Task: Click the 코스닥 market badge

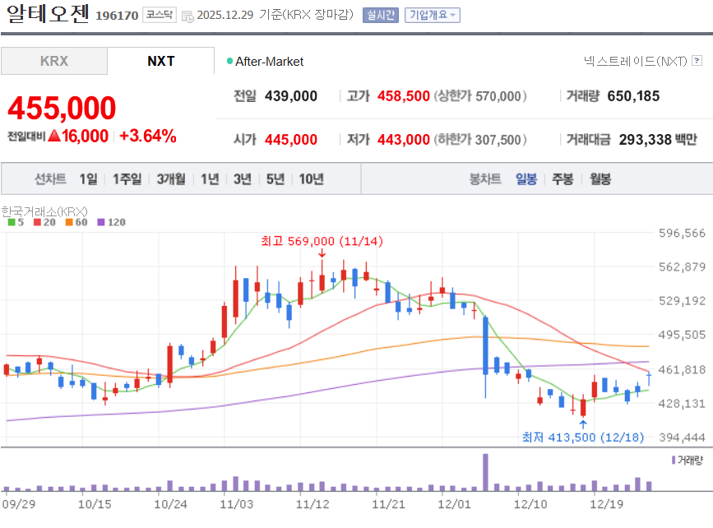Action: click(160, 15)
